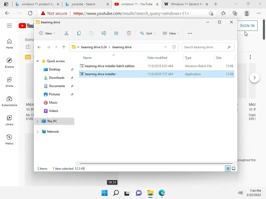
Task: Click the volume icon in system tray
Action: click(x=240, y=193)
